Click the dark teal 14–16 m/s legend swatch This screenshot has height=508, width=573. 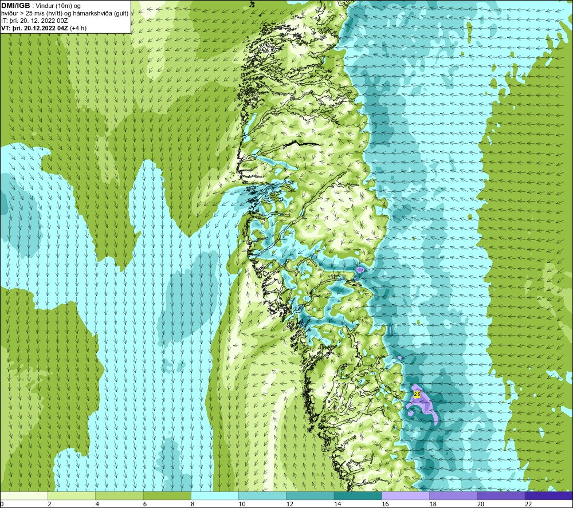click(358, 495)
